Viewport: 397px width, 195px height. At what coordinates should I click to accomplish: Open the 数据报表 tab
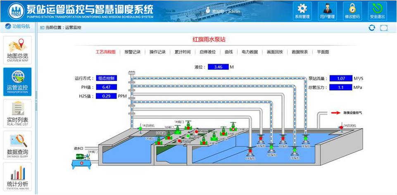[x=300, y=52]
